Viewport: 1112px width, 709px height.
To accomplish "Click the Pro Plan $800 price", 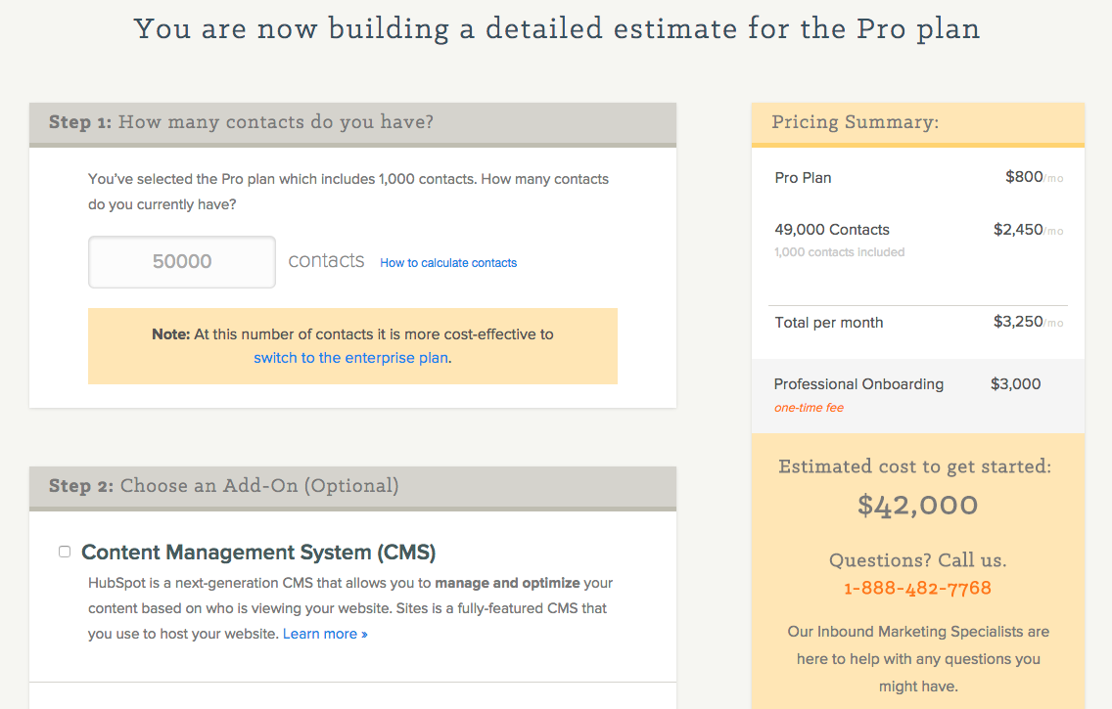I will click(x=1034, y=177).
